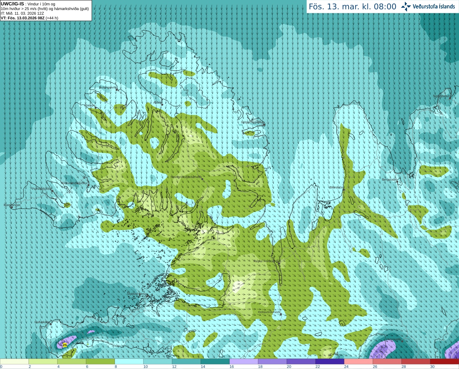Click the legend scale value '16'
Screen dimensions: 459x369
[232, 366]
